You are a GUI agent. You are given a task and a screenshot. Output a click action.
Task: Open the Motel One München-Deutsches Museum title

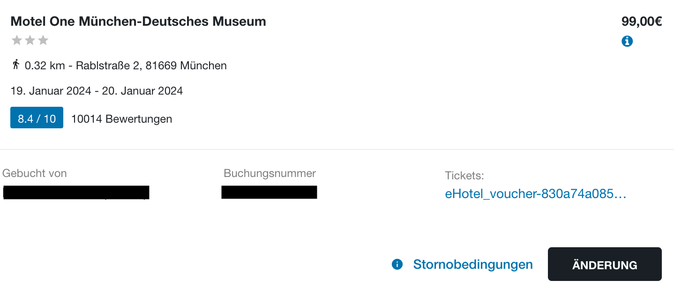pos(138,21)
